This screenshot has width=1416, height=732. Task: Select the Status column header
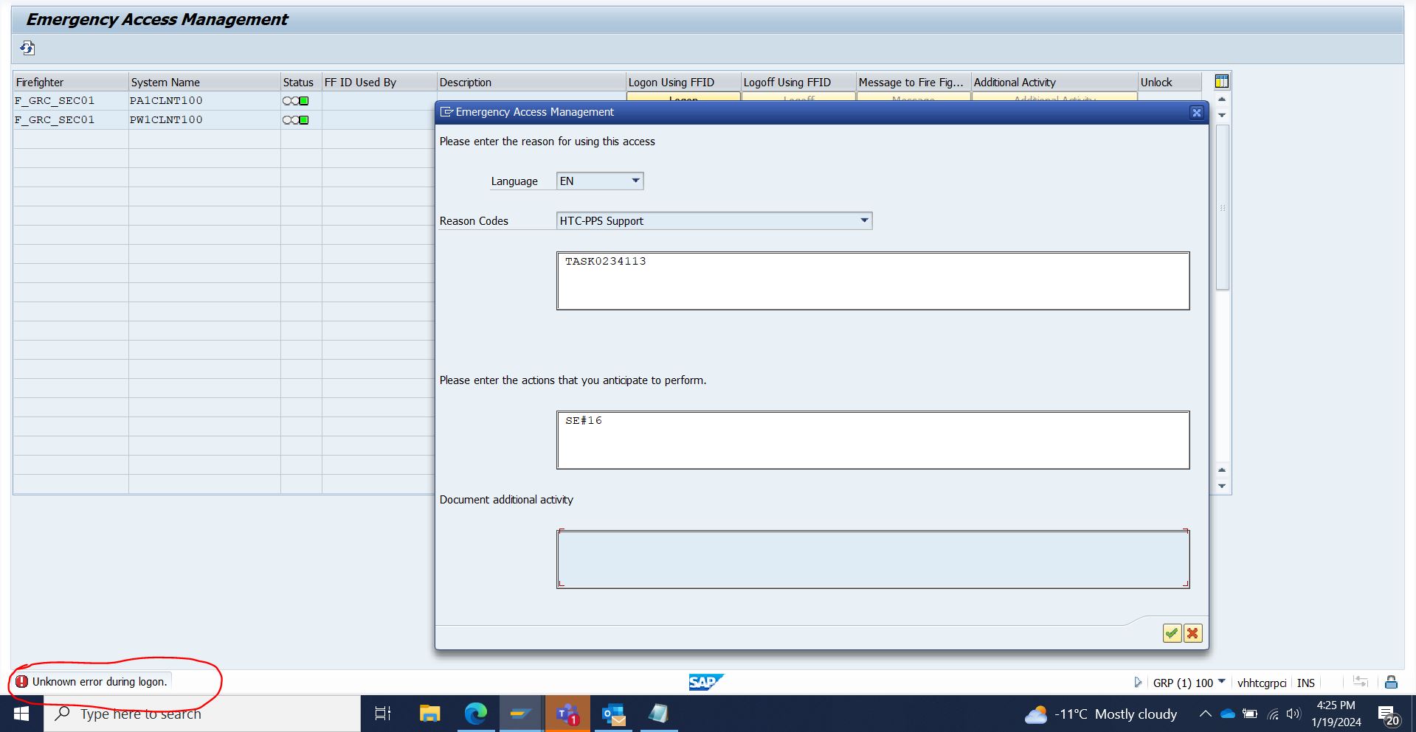coord(301,82)
